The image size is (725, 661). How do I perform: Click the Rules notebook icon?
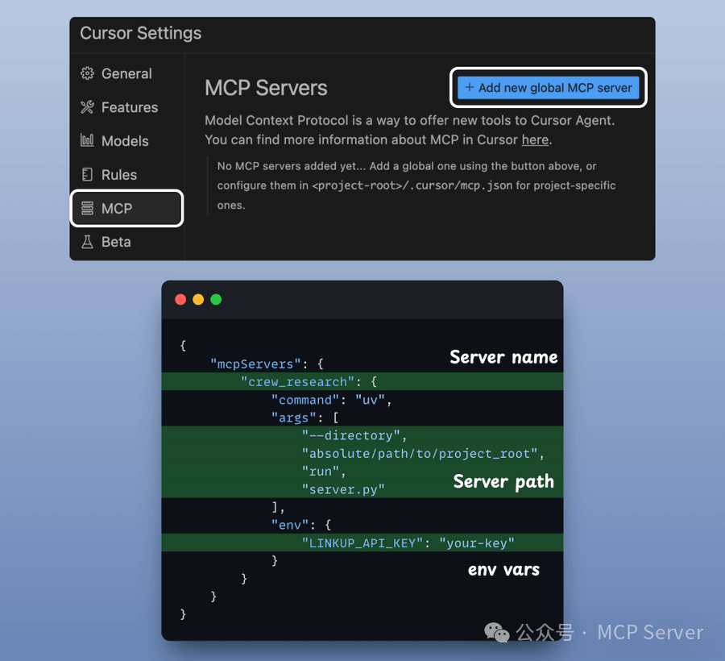(87, 174)
